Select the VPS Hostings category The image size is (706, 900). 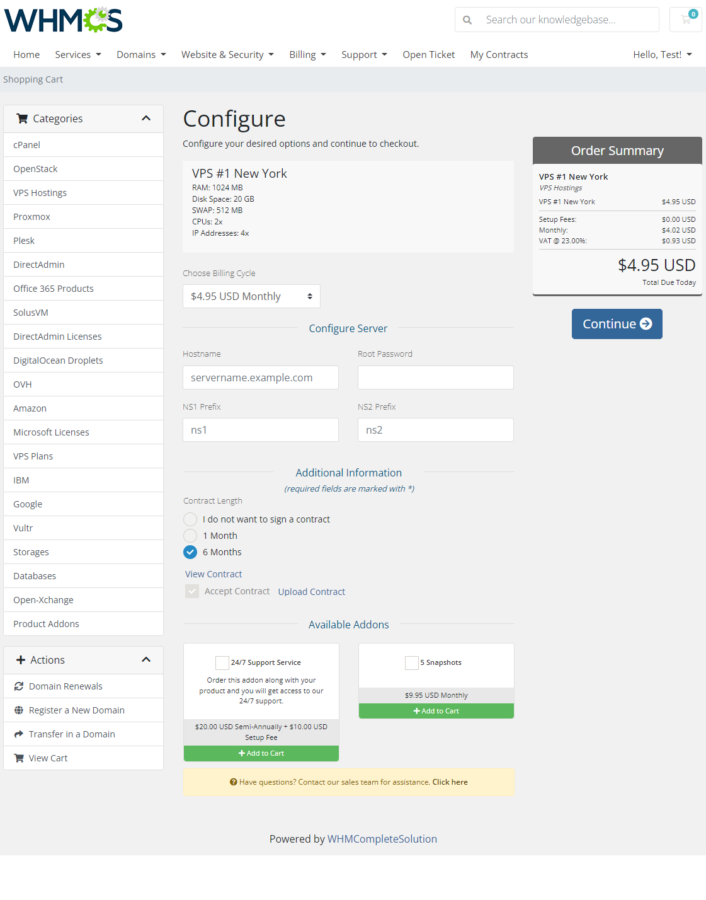[83, 193]
